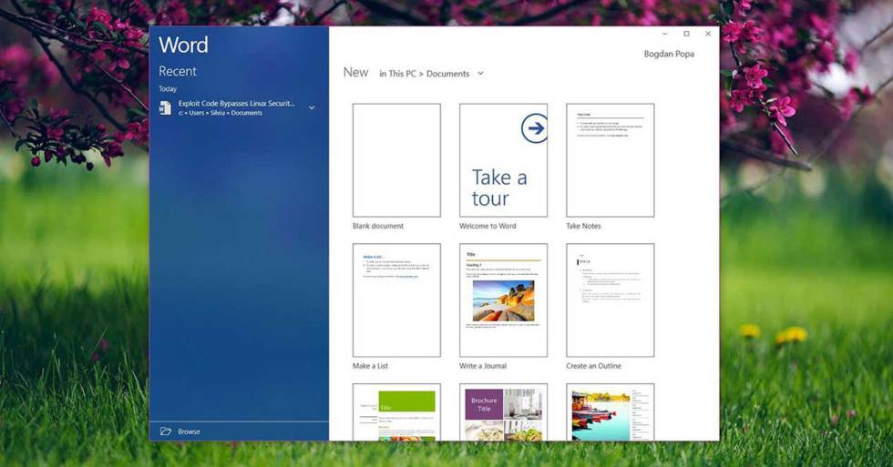Click the Create an Outline label

(x=593, y=366)
